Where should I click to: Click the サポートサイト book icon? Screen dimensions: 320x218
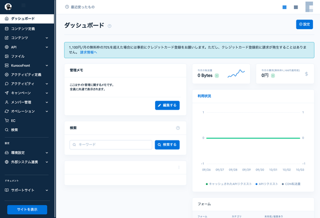tap(6, 190)
